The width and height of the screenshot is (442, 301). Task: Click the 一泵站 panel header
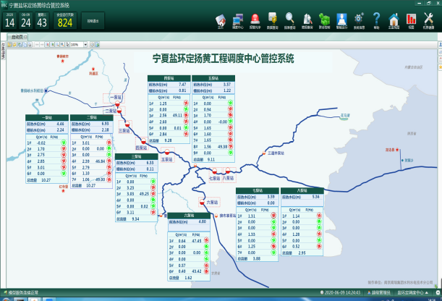47,117
